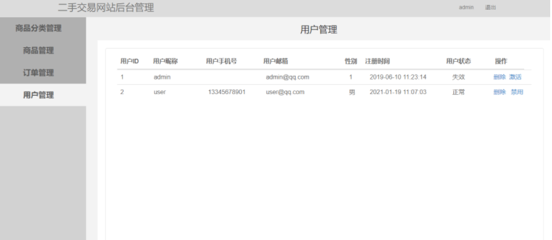Select 用户管理 sidebar tab

pos(38,95)
